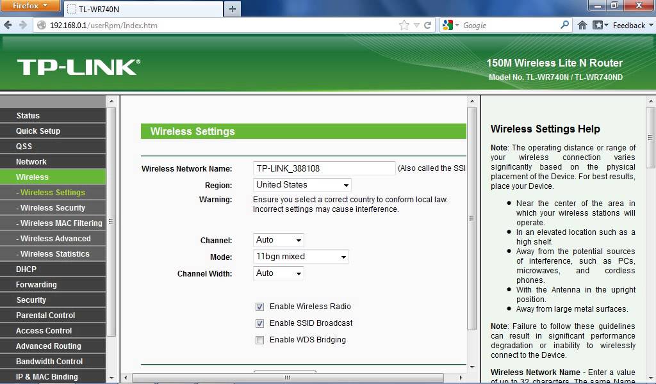
Task: Reload the page with the refresh icon
Action: click(x=427, y=25)
